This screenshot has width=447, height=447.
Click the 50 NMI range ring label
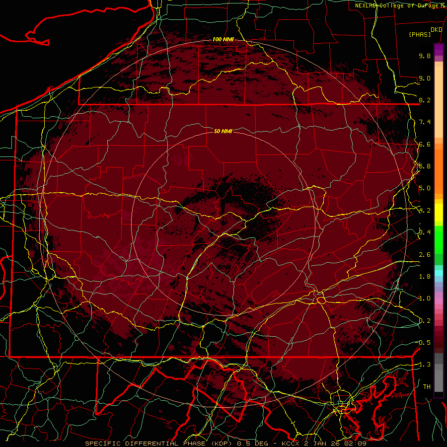(x=223, y=131)
